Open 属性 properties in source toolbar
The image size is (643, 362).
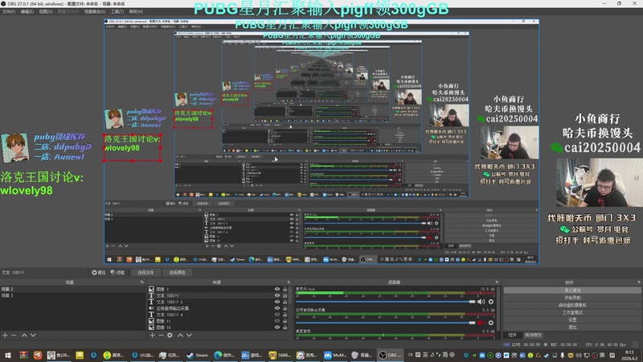pyautogui.click(x=98, y=273)
